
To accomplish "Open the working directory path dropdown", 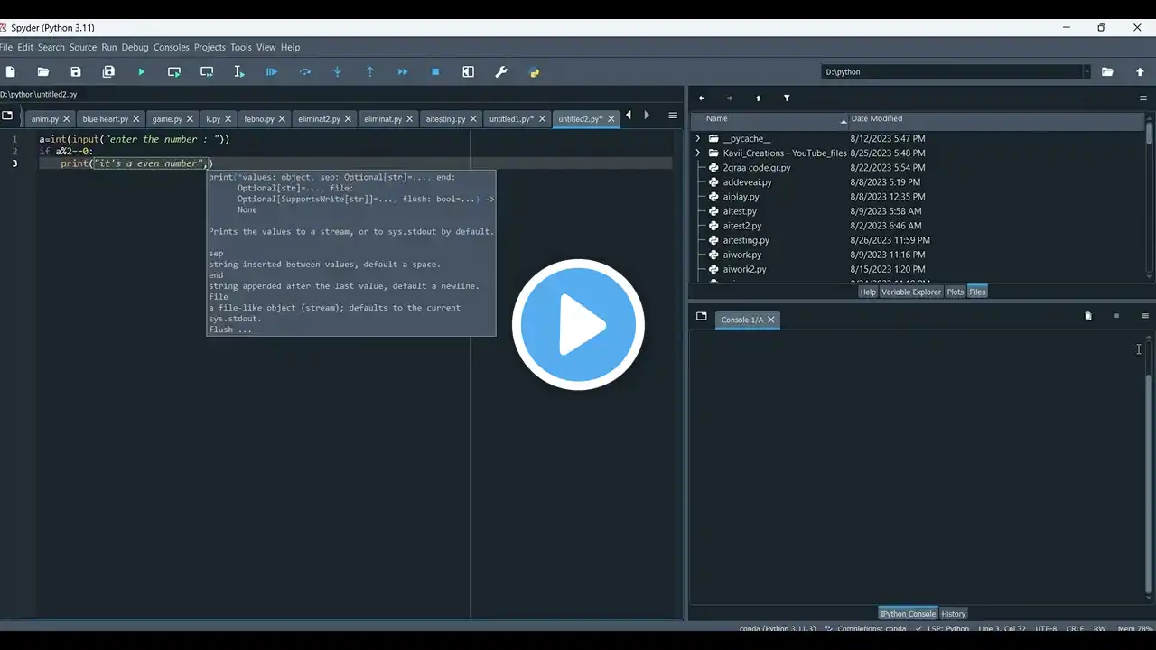I will tap(1086, 72).
